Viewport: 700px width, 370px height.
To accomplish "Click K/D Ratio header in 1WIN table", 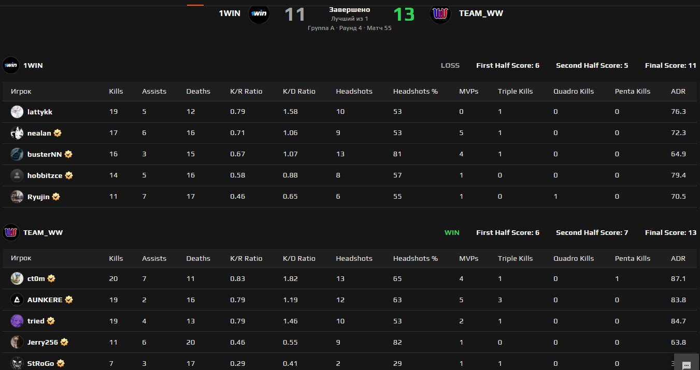I will coord(299,91).
